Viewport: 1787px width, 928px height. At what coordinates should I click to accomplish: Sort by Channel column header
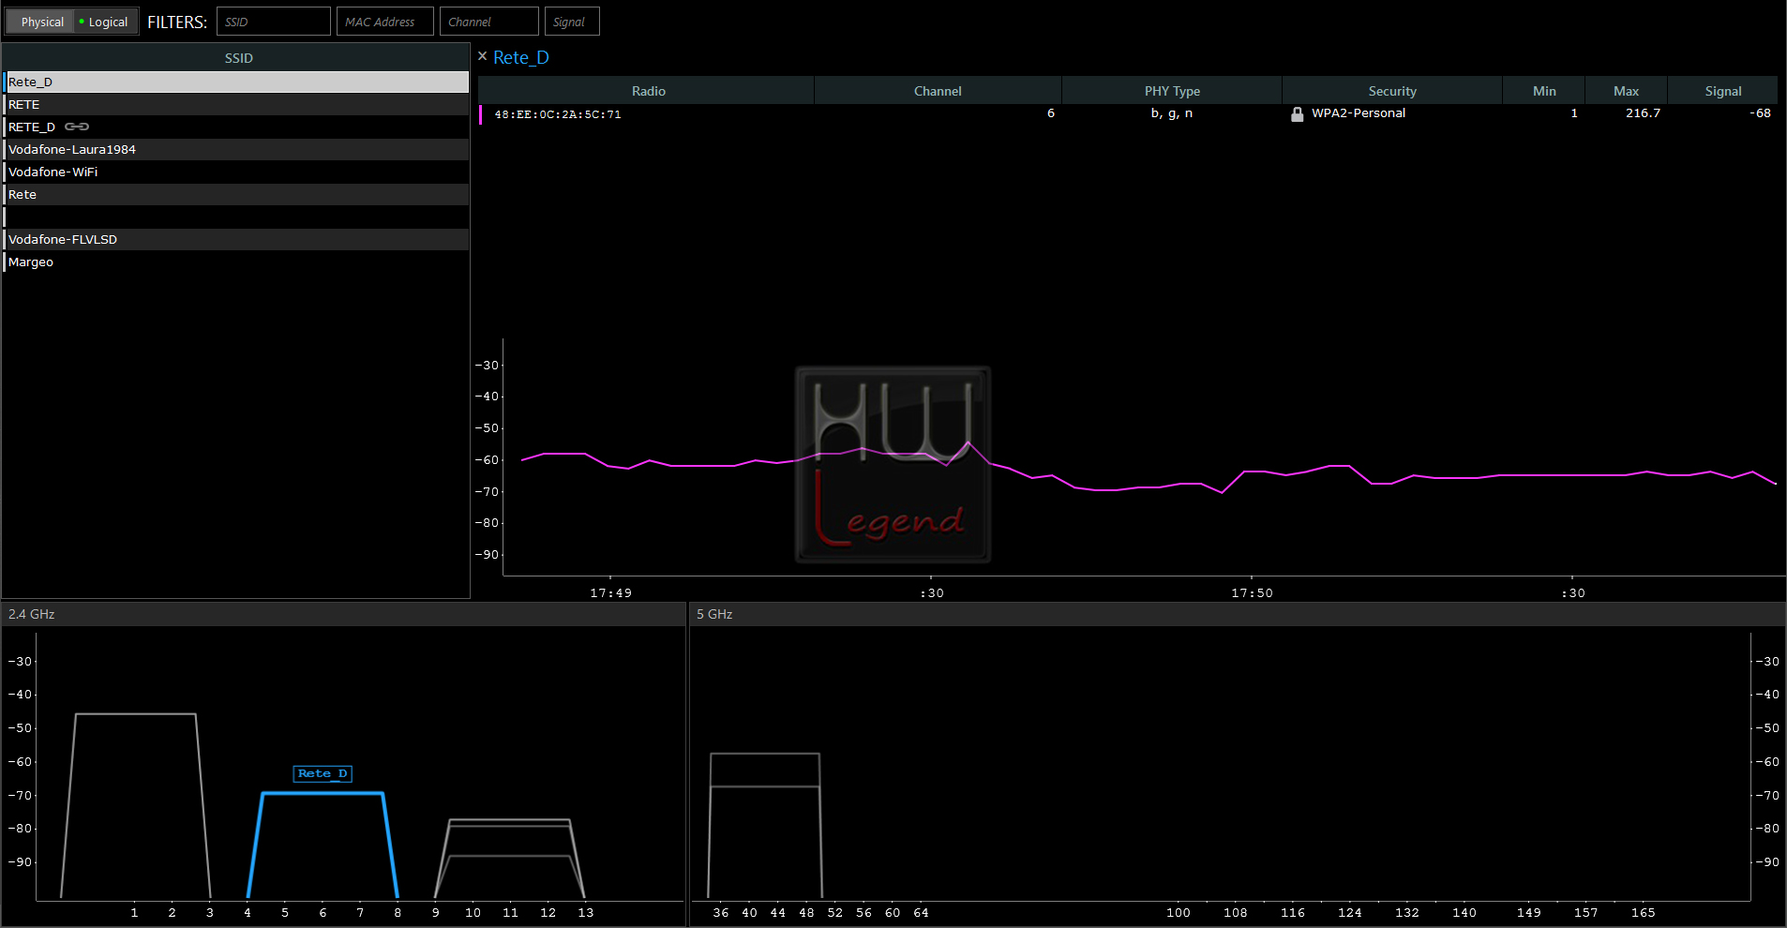[938, 91]
